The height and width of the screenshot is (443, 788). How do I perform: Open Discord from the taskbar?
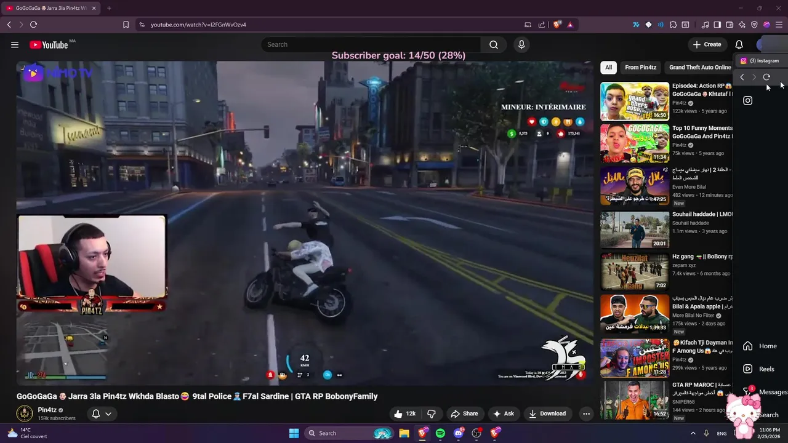pos(458,433)
